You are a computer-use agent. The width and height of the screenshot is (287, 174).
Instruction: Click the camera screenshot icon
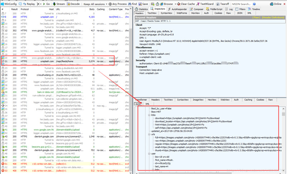[153, 4]
